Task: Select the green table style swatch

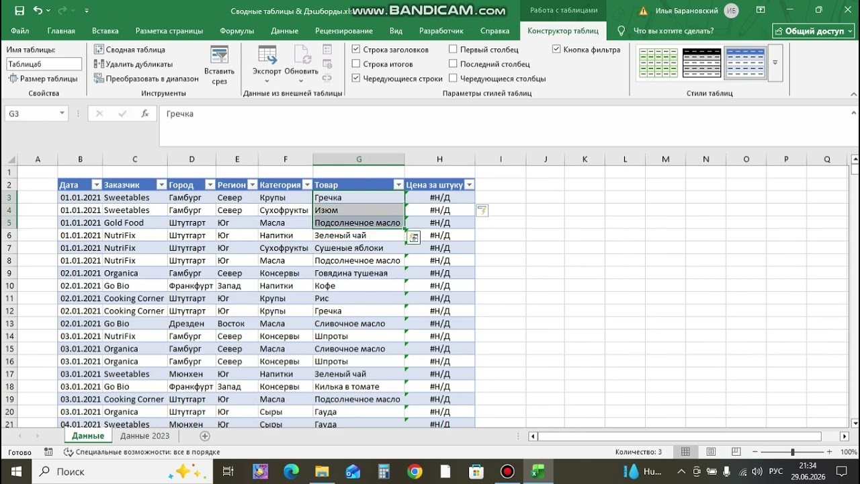Action: point(658,63)
